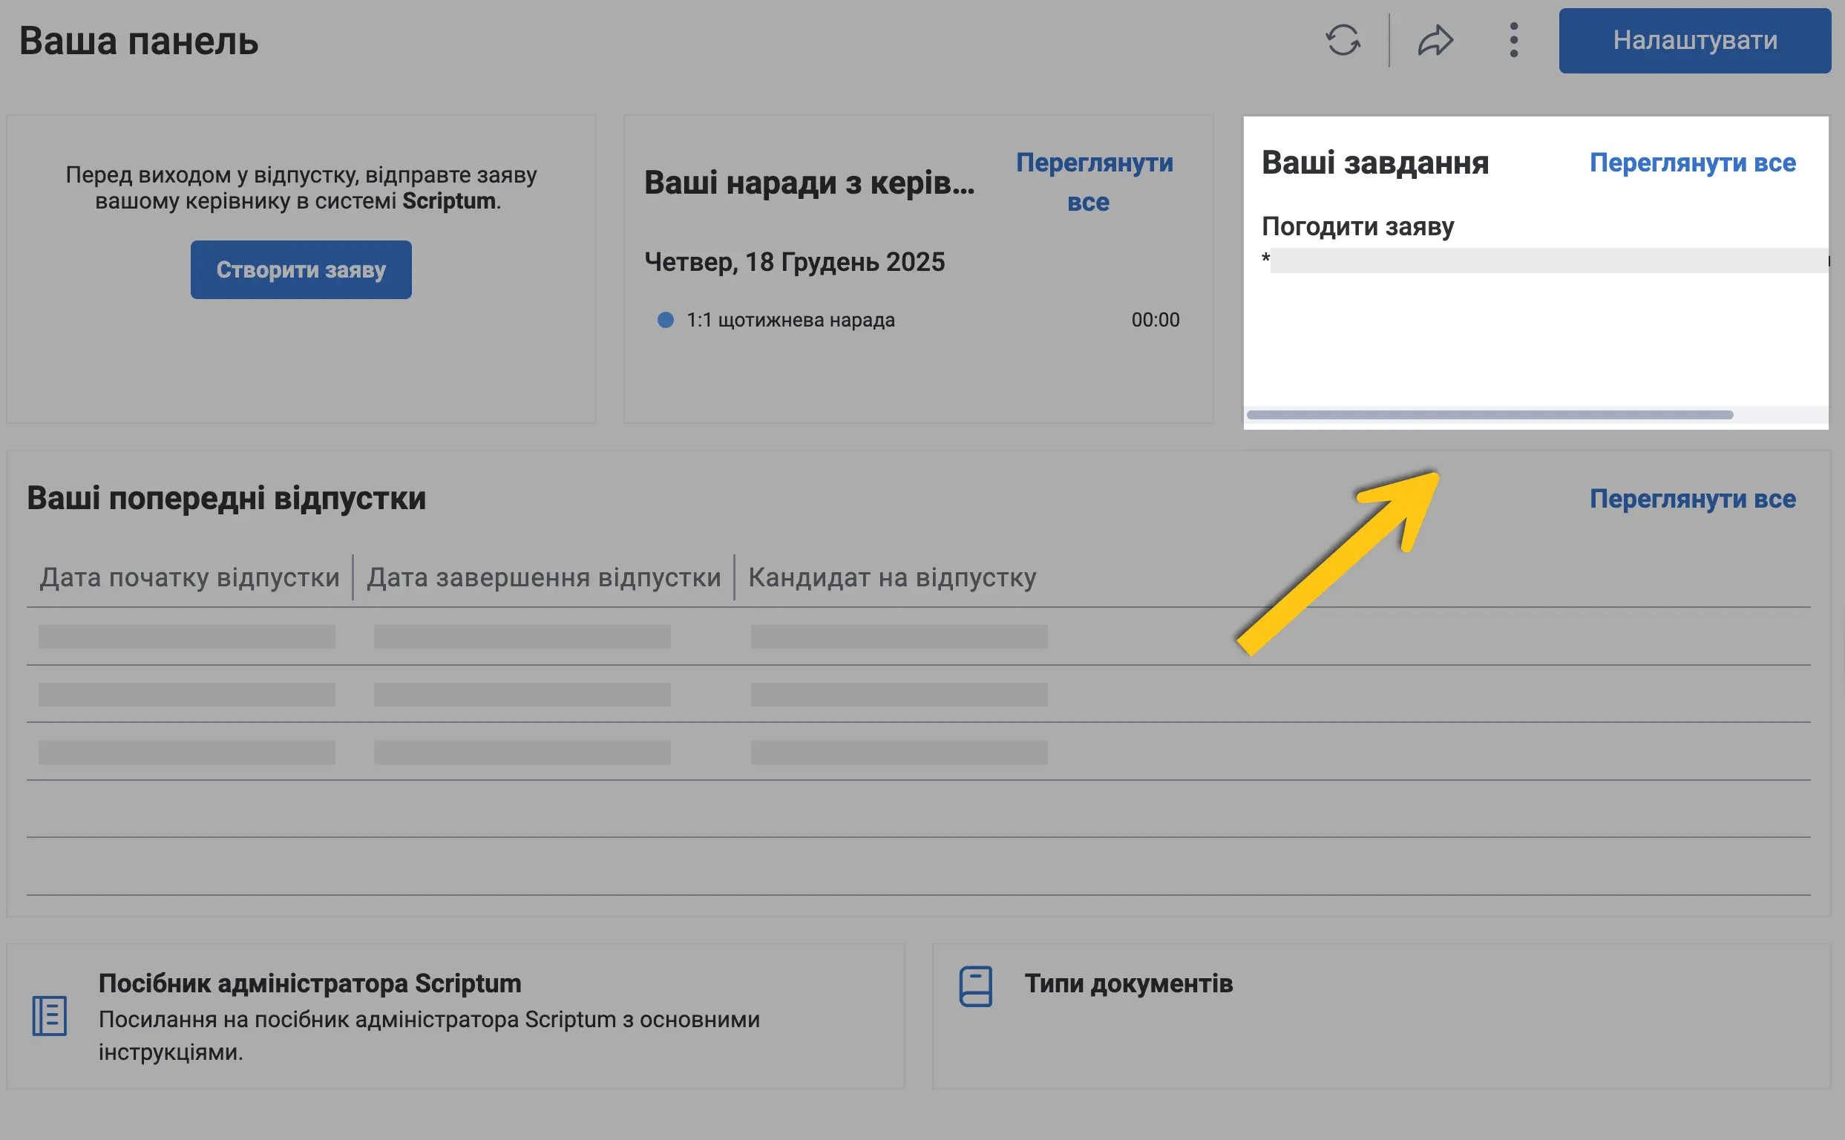Open Переглянути все in Ваші наради card
The image size is (1845, 1140).
1093,183
